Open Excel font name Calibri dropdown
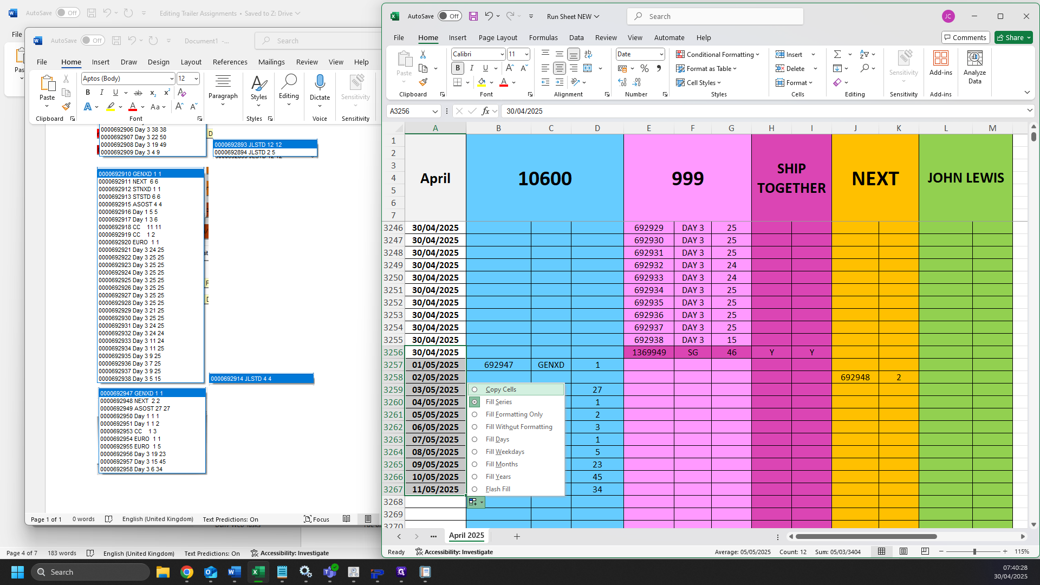The width and height of the screenshot is (1040, 585). click(502, 54)
